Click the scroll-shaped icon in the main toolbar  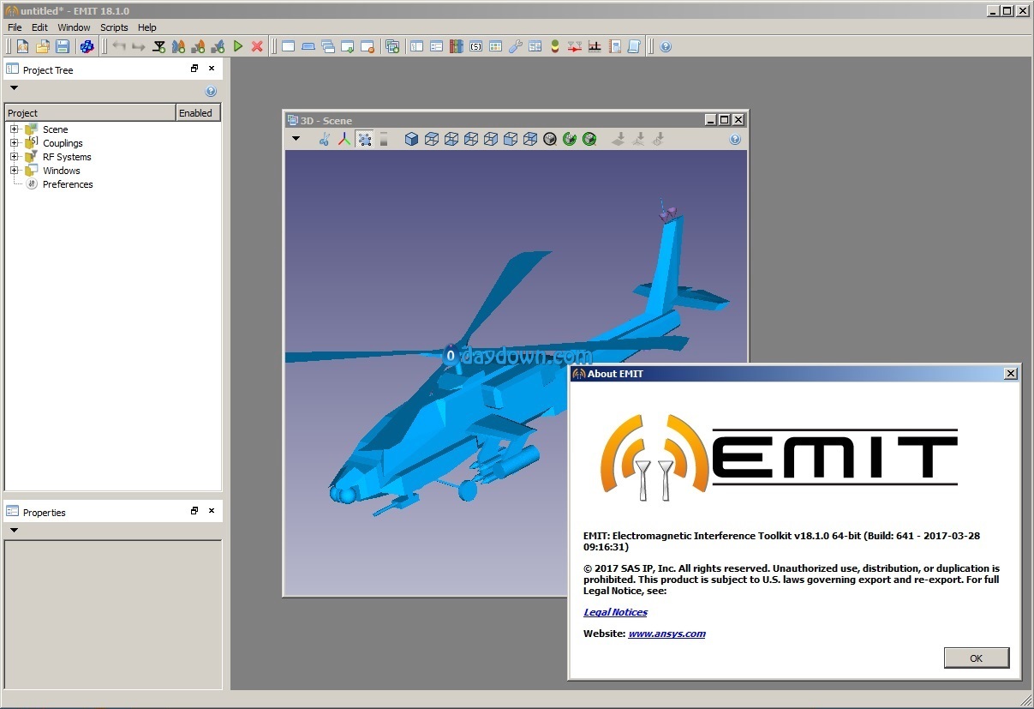coord(634,46)
